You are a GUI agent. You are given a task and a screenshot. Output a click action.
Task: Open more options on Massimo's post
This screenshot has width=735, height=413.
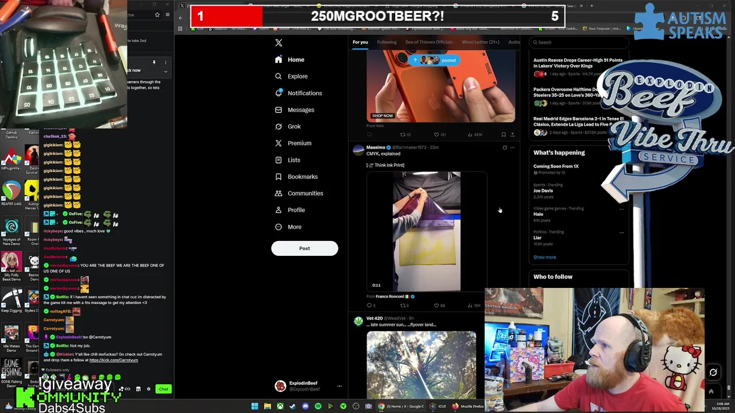click(x=513, y=147)
